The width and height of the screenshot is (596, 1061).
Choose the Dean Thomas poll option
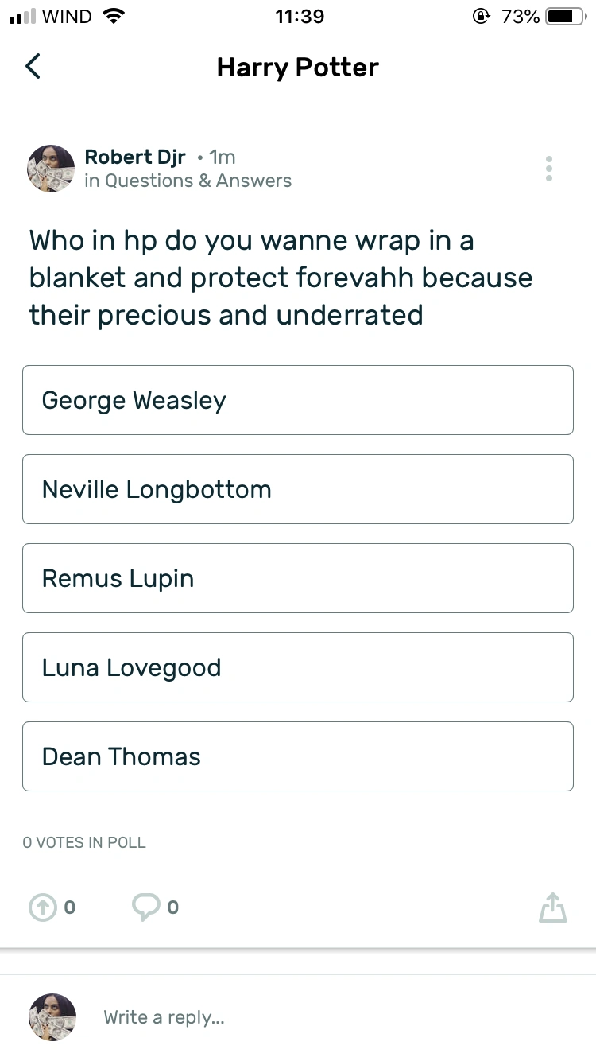298,756
